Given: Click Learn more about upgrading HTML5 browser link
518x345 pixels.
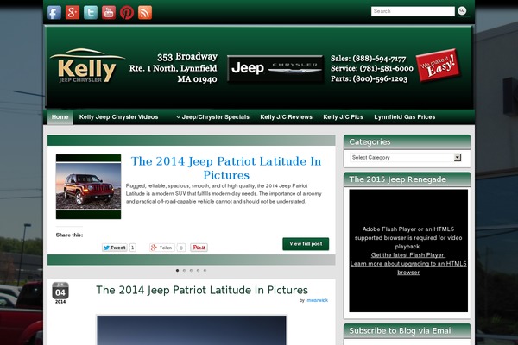Looking at the screenshot, I should 408,267.
